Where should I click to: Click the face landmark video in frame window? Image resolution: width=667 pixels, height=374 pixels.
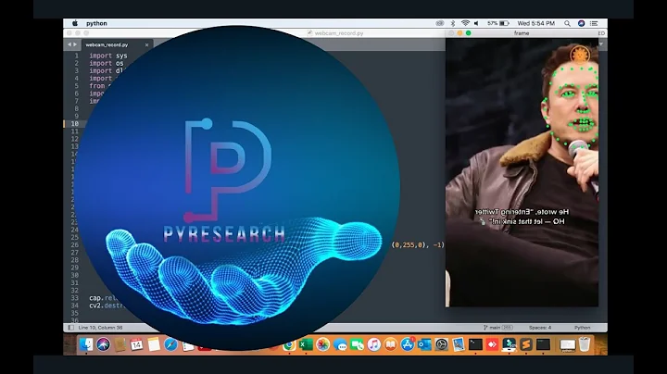(522, 172)
